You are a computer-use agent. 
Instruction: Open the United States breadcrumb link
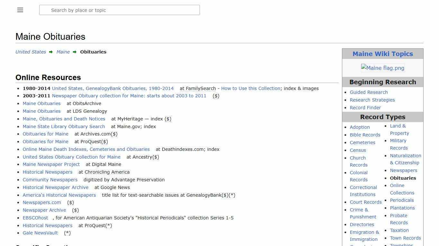pos(31,52)
